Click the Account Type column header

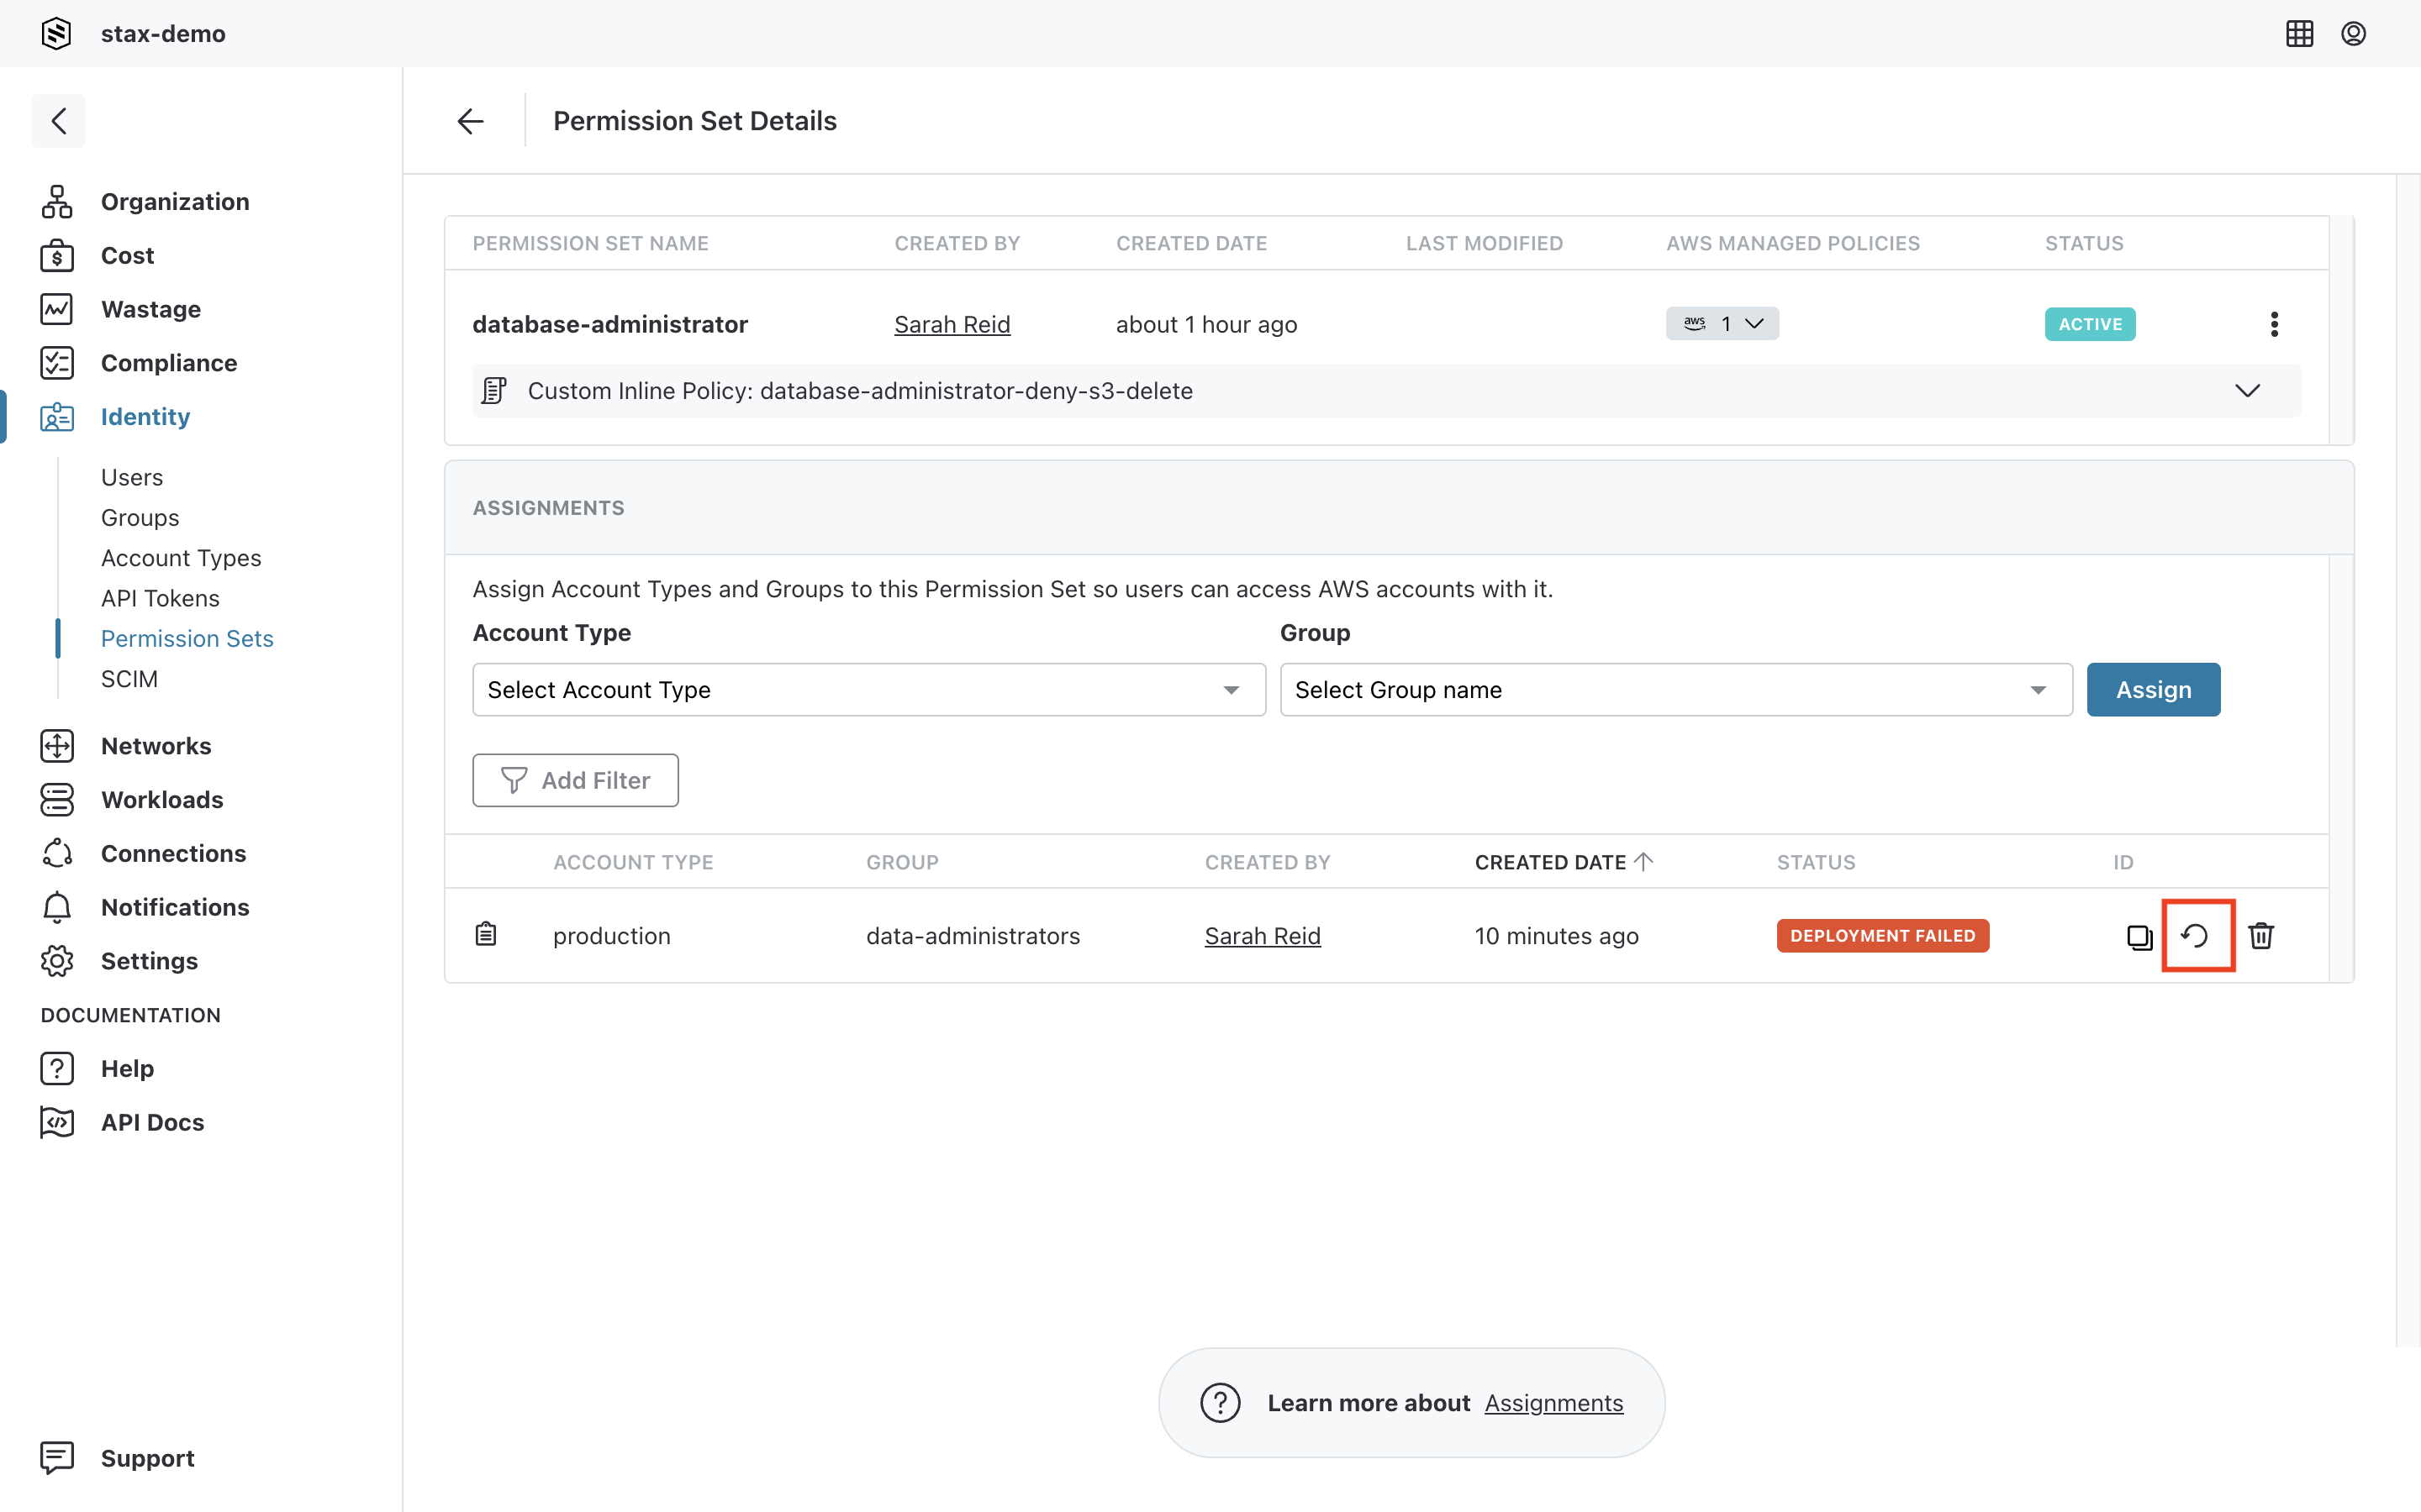(633, 862)
